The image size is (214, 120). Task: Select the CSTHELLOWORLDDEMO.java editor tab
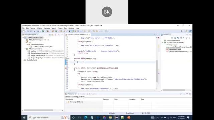click(x=78, y=35)
